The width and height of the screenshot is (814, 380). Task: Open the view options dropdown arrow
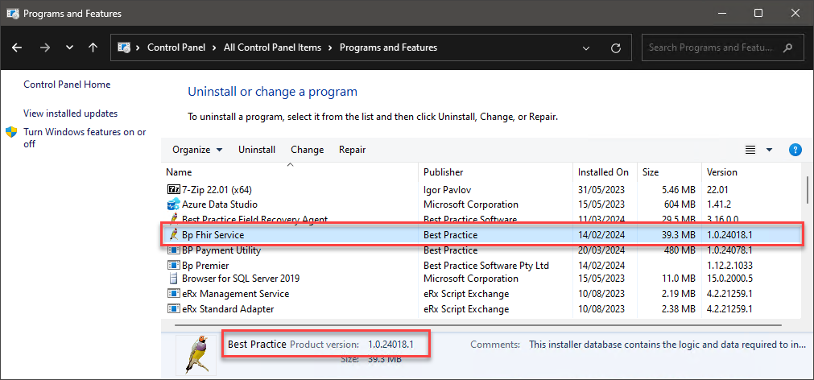[x=770, y=150]
